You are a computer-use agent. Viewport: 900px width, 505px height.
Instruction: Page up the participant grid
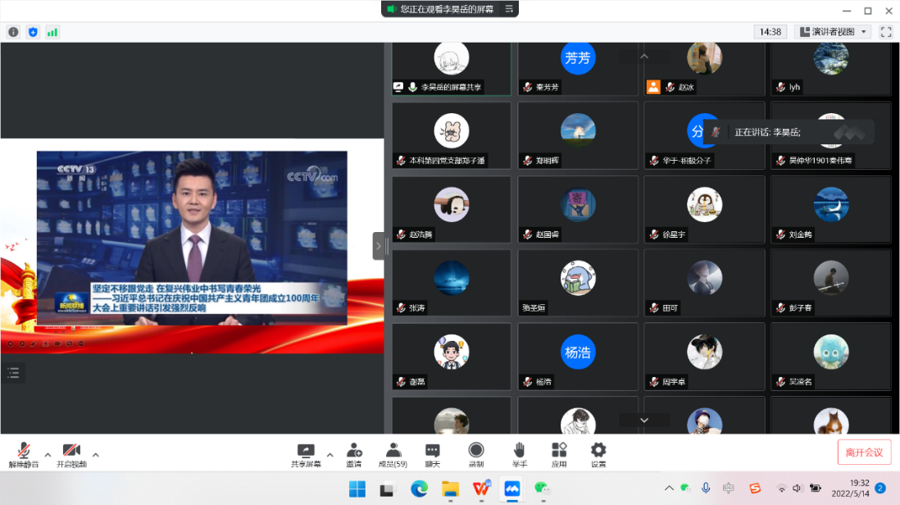click(x=644, y=57)
